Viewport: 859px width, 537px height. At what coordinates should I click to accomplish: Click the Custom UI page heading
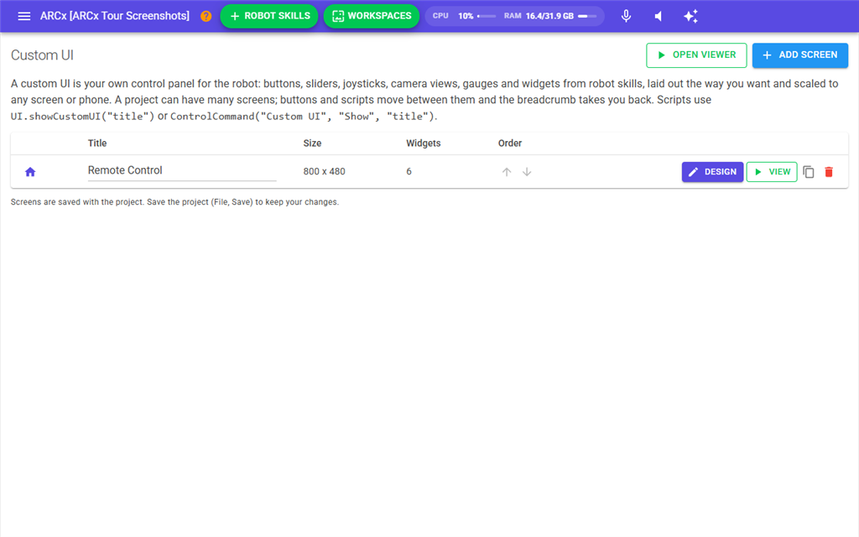42,55
